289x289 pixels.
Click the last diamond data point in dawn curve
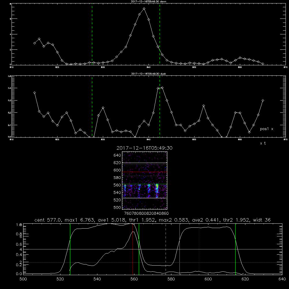pos(263,64)
